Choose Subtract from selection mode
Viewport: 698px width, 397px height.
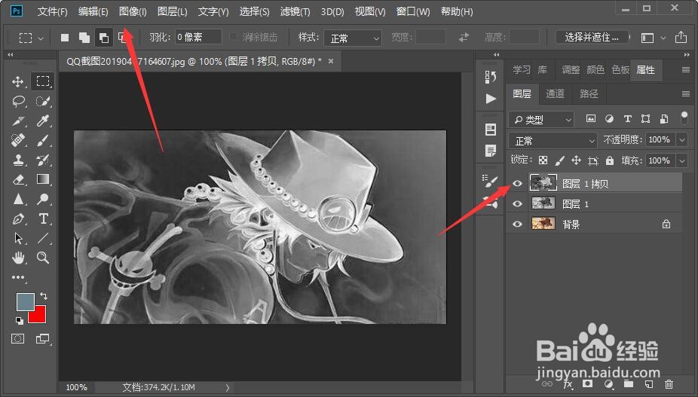104,38
